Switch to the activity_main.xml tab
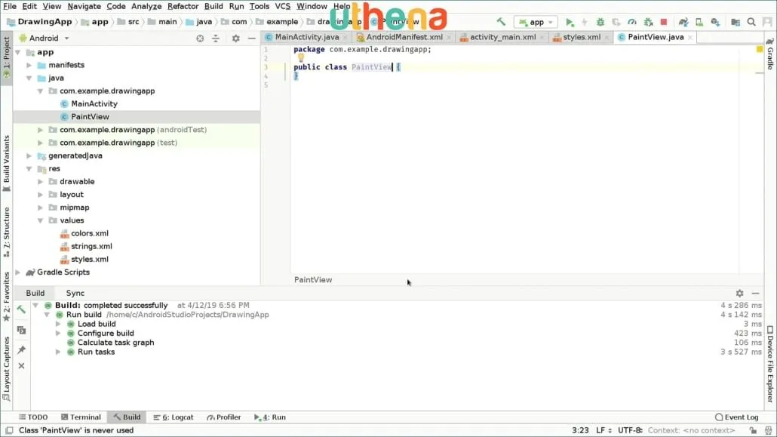The width and height of the screenshot is (777, 437). [502, 37]
